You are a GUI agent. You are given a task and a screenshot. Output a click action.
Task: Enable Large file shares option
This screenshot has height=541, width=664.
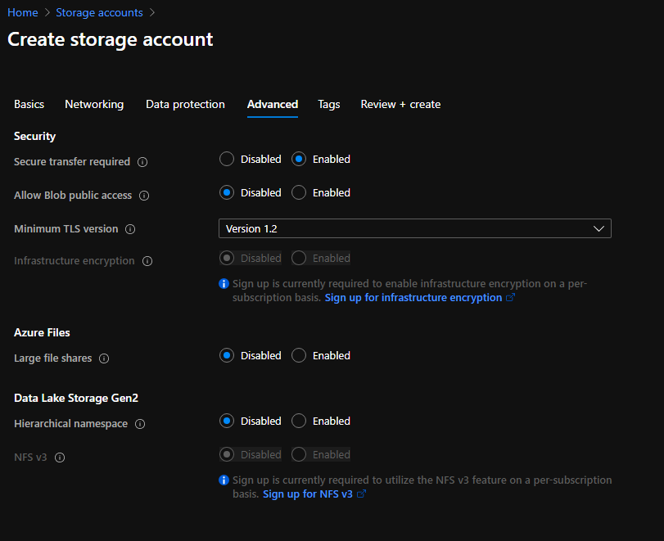point(300,356)
